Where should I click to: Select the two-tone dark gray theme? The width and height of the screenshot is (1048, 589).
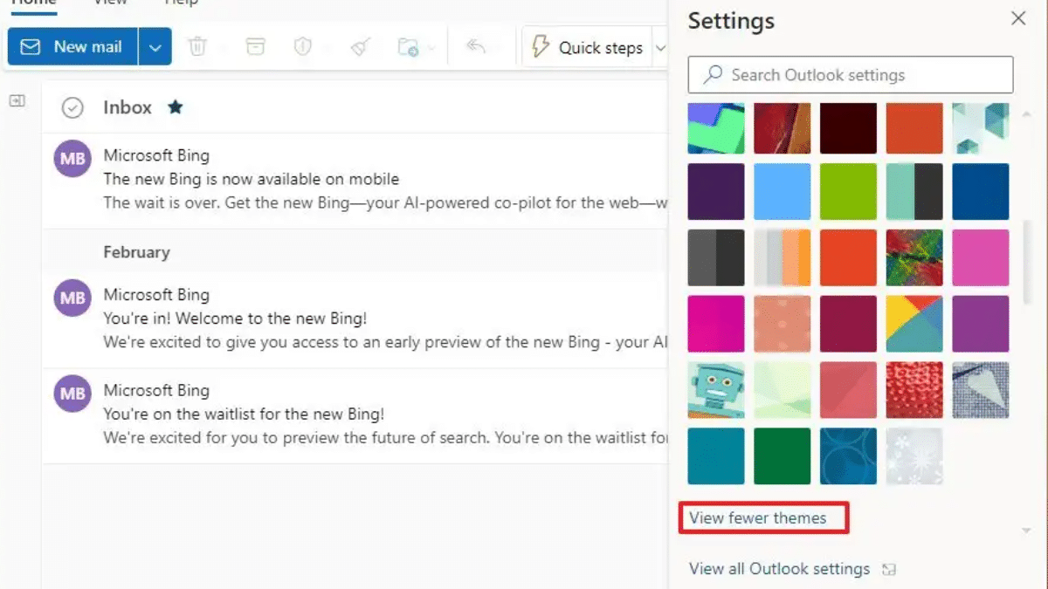716,257
